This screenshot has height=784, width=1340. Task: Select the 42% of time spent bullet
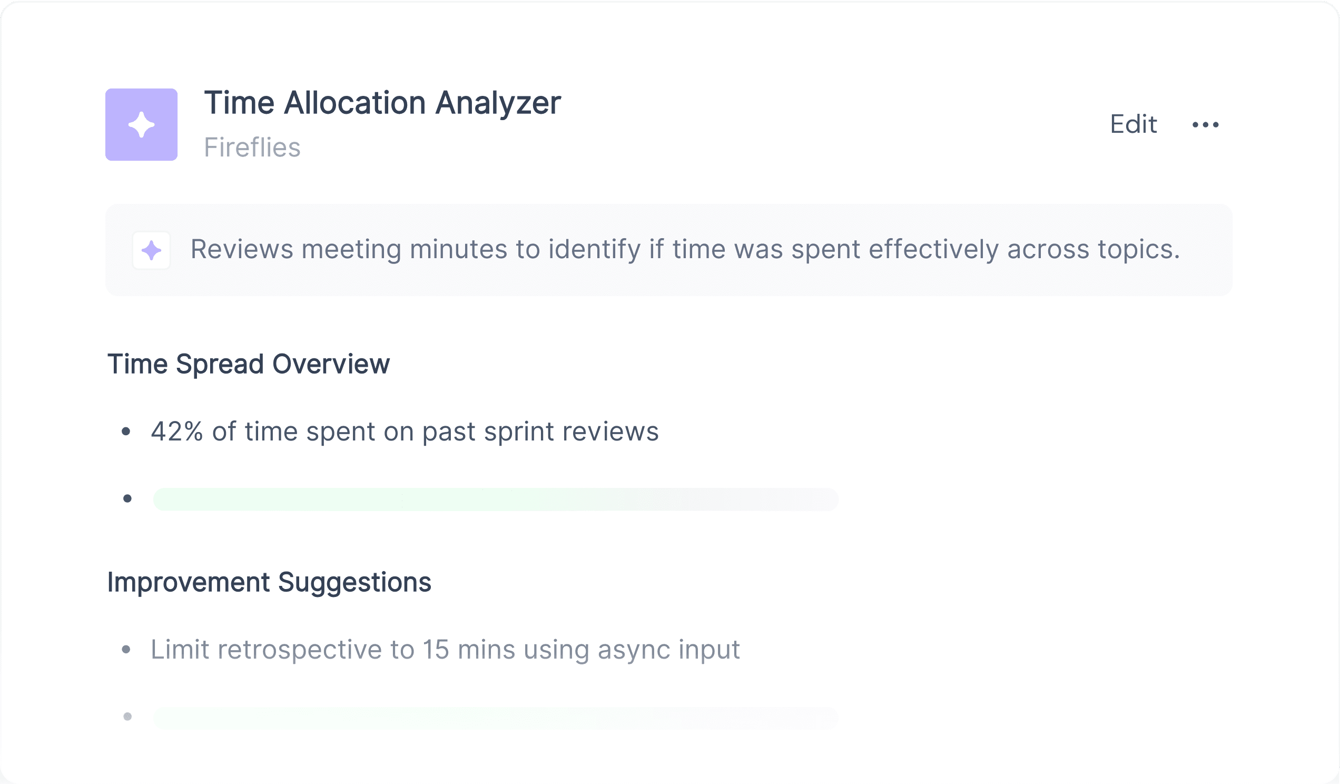click(x=405, y=432)
